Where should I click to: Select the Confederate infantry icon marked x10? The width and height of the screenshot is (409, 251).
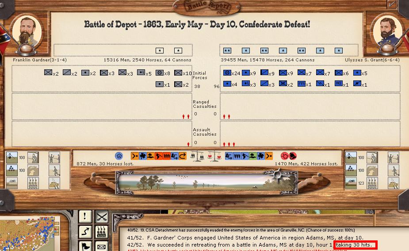(178, 73)
